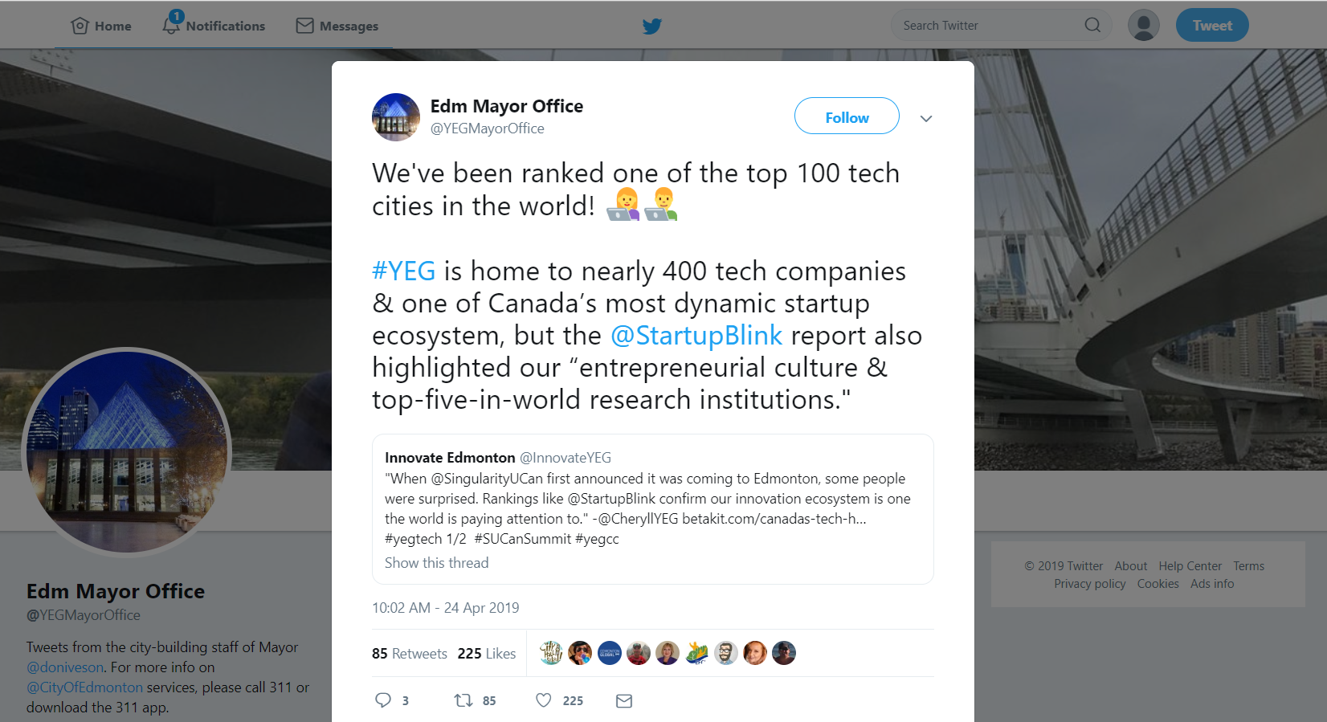Open the @StartupBlink mention link
The image size is (1327, 722).
pyautogui.click(x=696, y=336)
